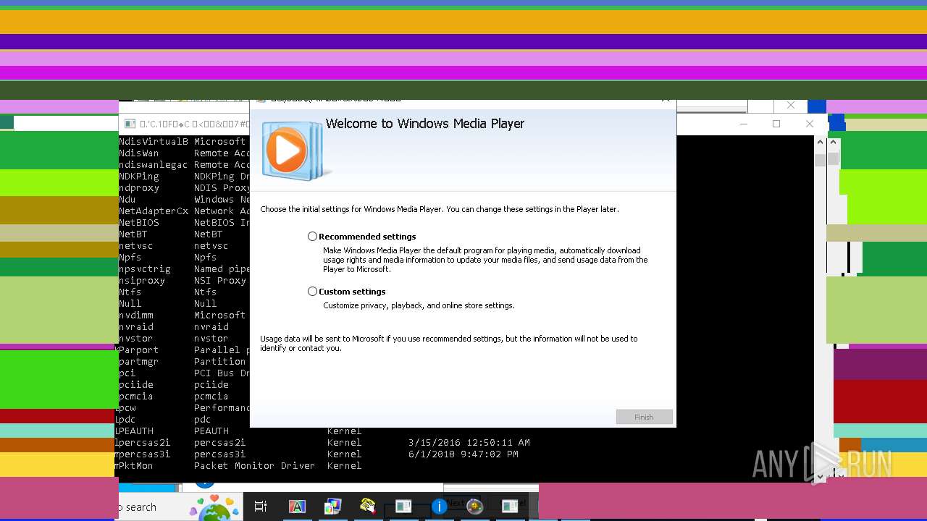
Task: Click the 'NSI Proxy' display name
Action: (220, 281)
